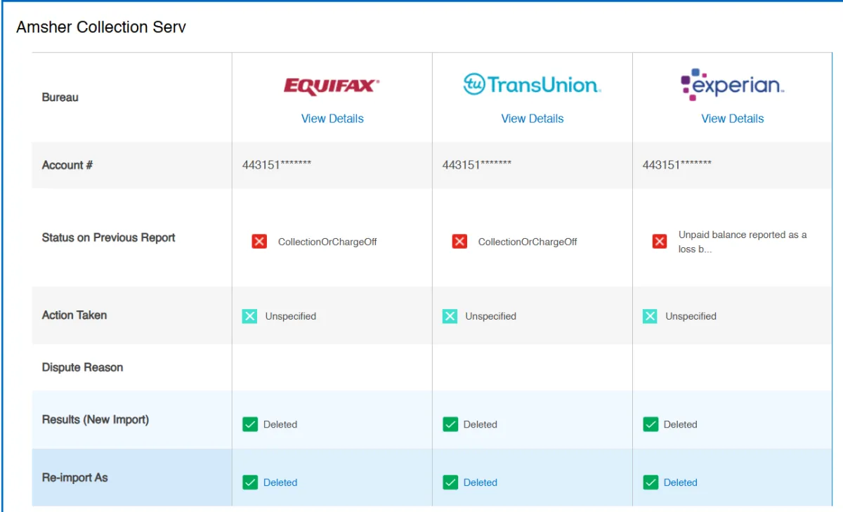Click Deleted result text in TransUnion Results row
This screenshot has width=843, height=512.
pos(481,424)
